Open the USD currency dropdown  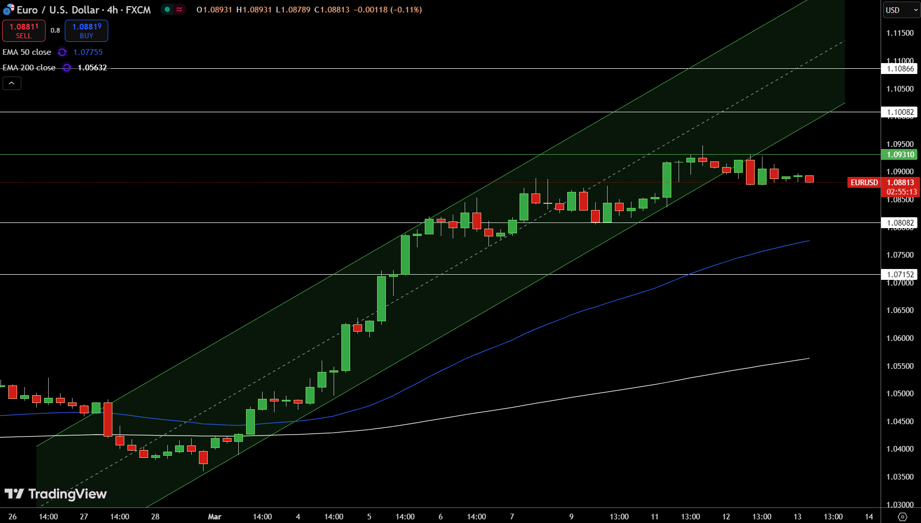point(901,10)
